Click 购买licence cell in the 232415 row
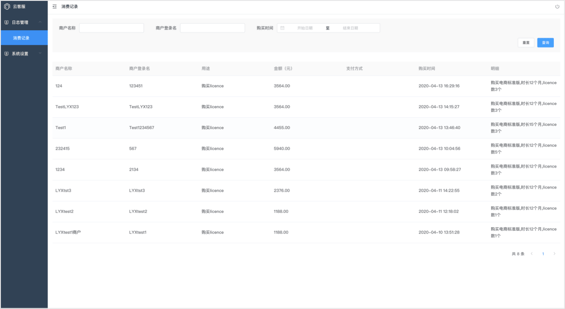This screenshot has height=309, width=565. click(213, 148)
